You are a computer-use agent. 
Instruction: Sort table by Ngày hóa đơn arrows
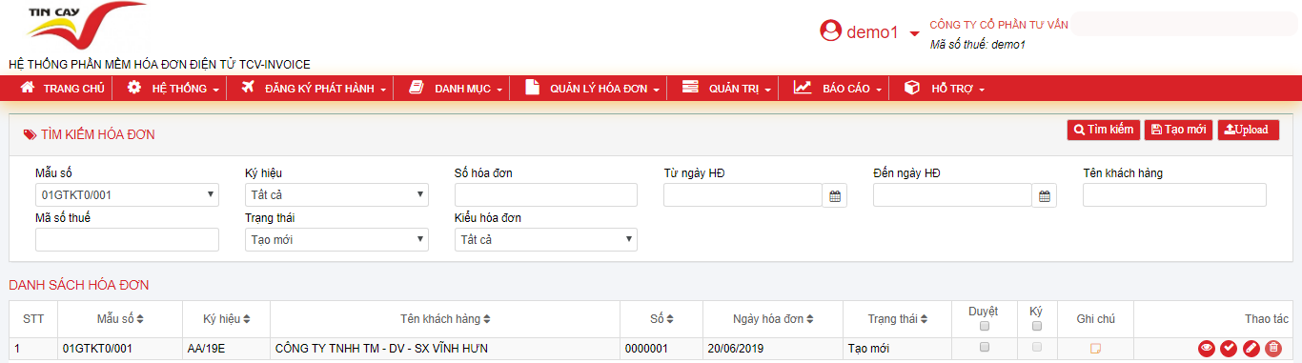click(810, 319)
